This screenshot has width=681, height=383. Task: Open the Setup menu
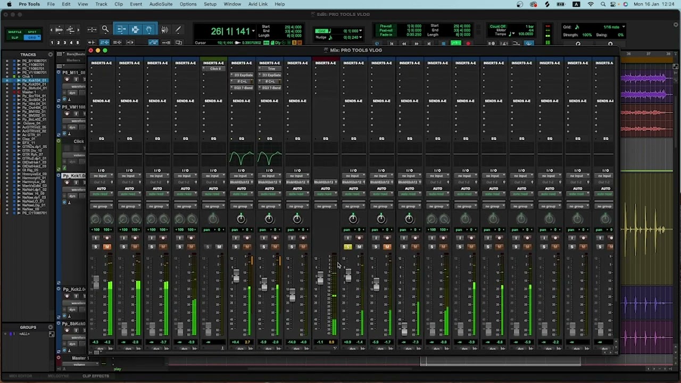point(210,4)
